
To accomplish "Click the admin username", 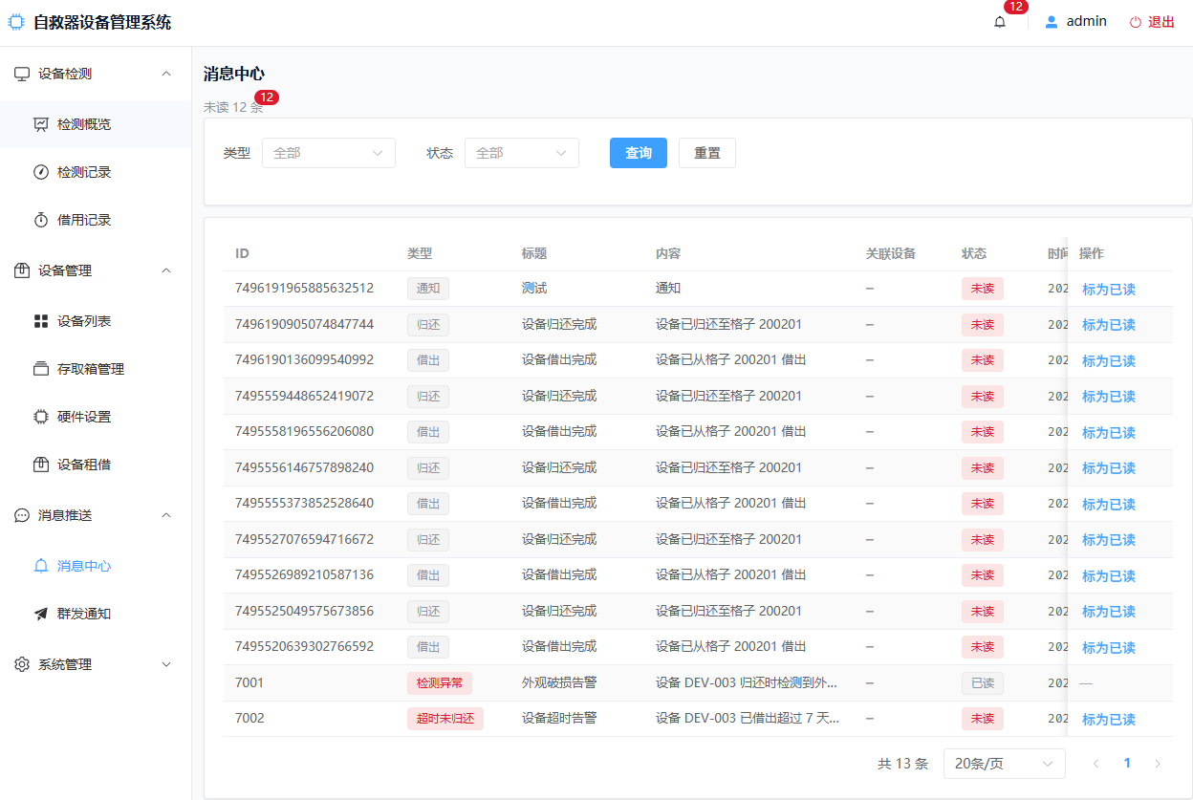I will tap(1087, 21).
